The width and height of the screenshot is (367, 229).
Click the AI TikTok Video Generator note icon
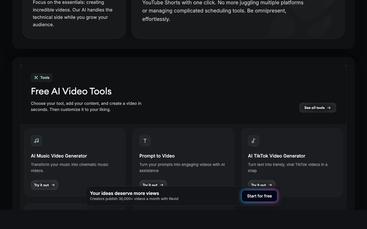point(254,141)
